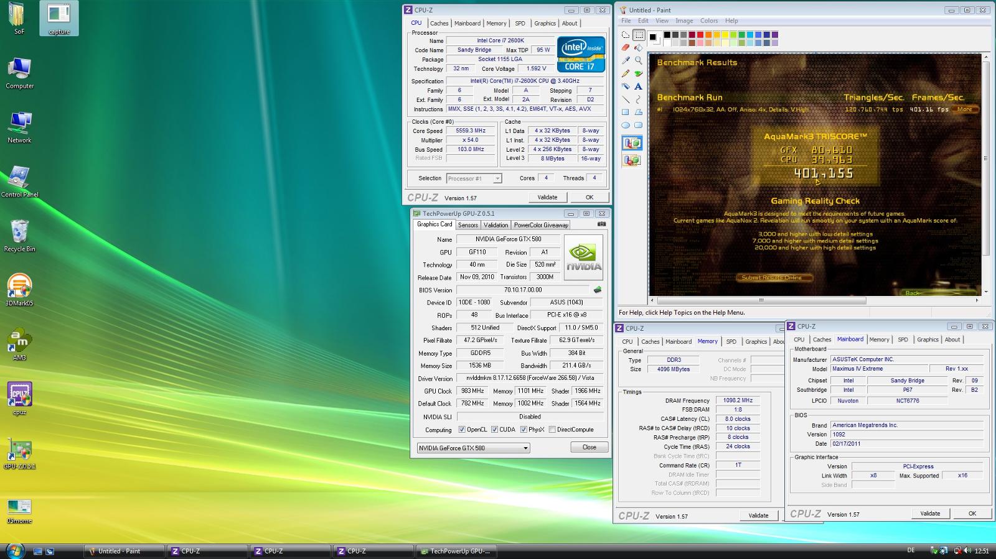Click Validate in the Memory CPU-Z window
The width and height of the screenshot is (996, 559).
(758, 515)
